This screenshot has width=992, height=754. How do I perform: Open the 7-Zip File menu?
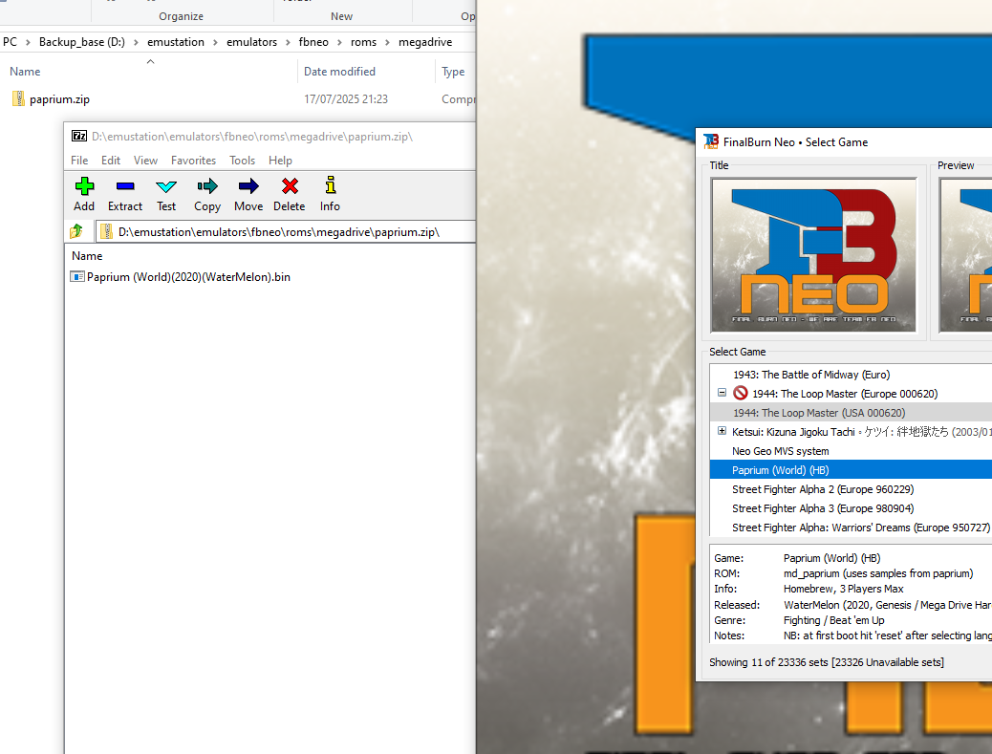(79, 161)
